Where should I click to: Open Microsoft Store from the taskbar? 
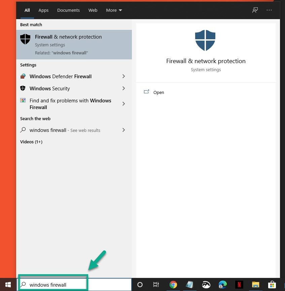[272, 285]
